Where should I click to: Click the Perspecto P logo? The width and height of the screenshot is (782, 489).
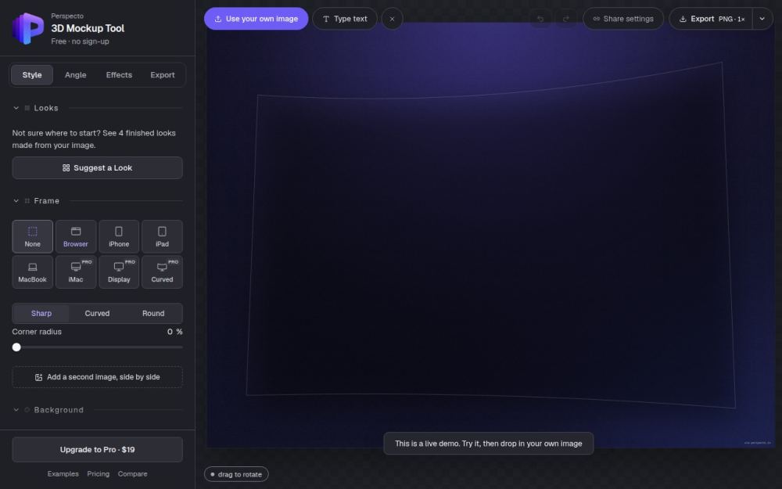[x=28, y=28]
